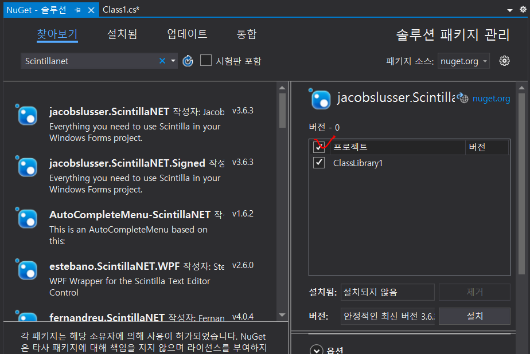Image resolution: width=530 pixels, height=354 pixels.
Task: Click the v4.0.4 version label
Action: 243,317
